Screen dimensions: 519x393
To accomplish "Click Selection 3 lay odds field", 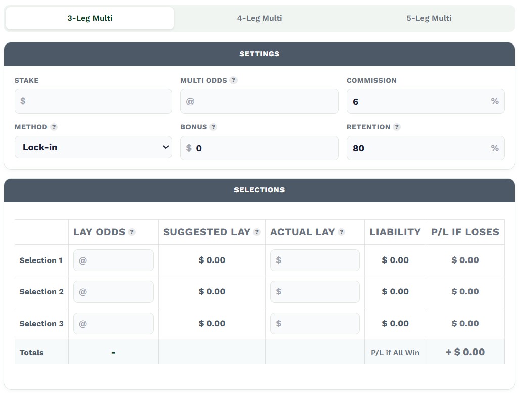I will click(113, 323).
